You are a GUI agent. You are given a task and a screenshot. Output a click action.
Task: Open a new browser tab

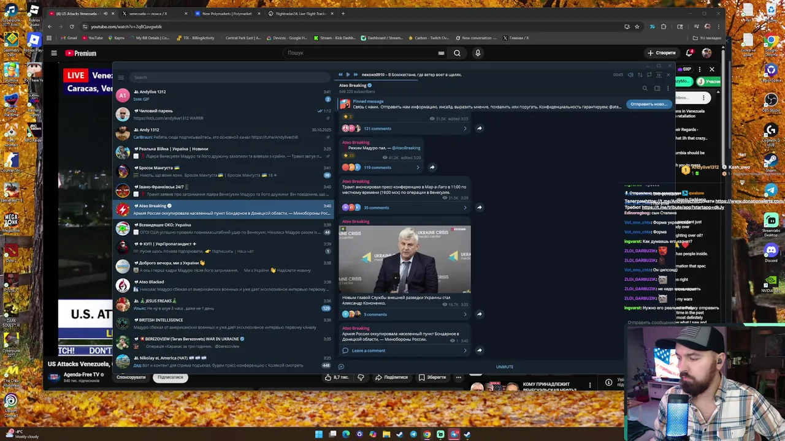click(343, 13)
